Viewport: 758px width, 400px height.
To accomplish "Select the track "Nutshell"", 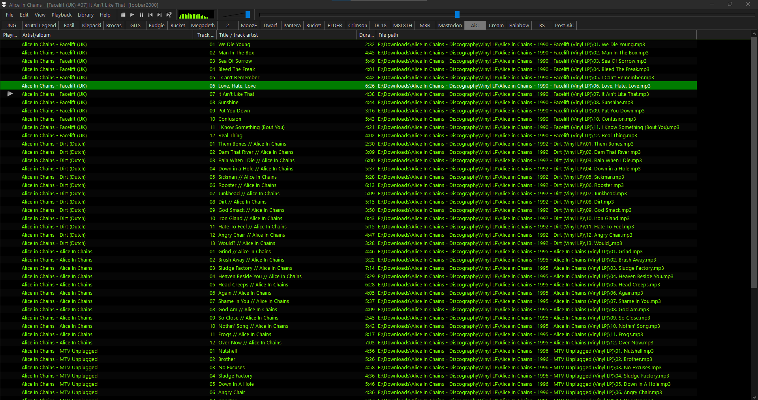I will [349, 351].
